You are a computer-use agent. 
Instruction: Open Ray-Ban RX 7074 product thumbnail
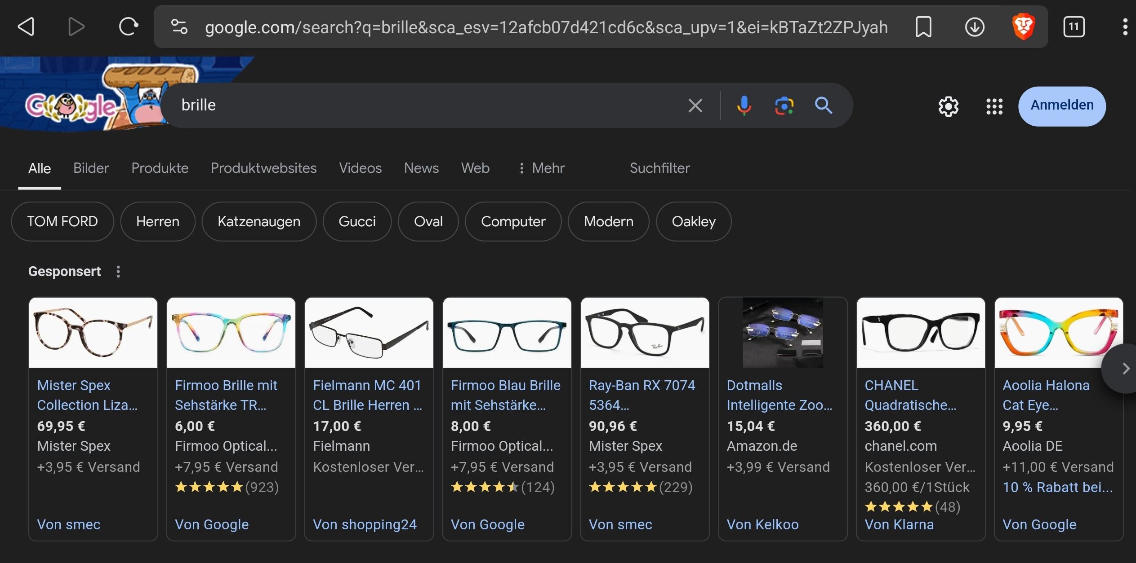pyautogui.click(x=645, y=333)
